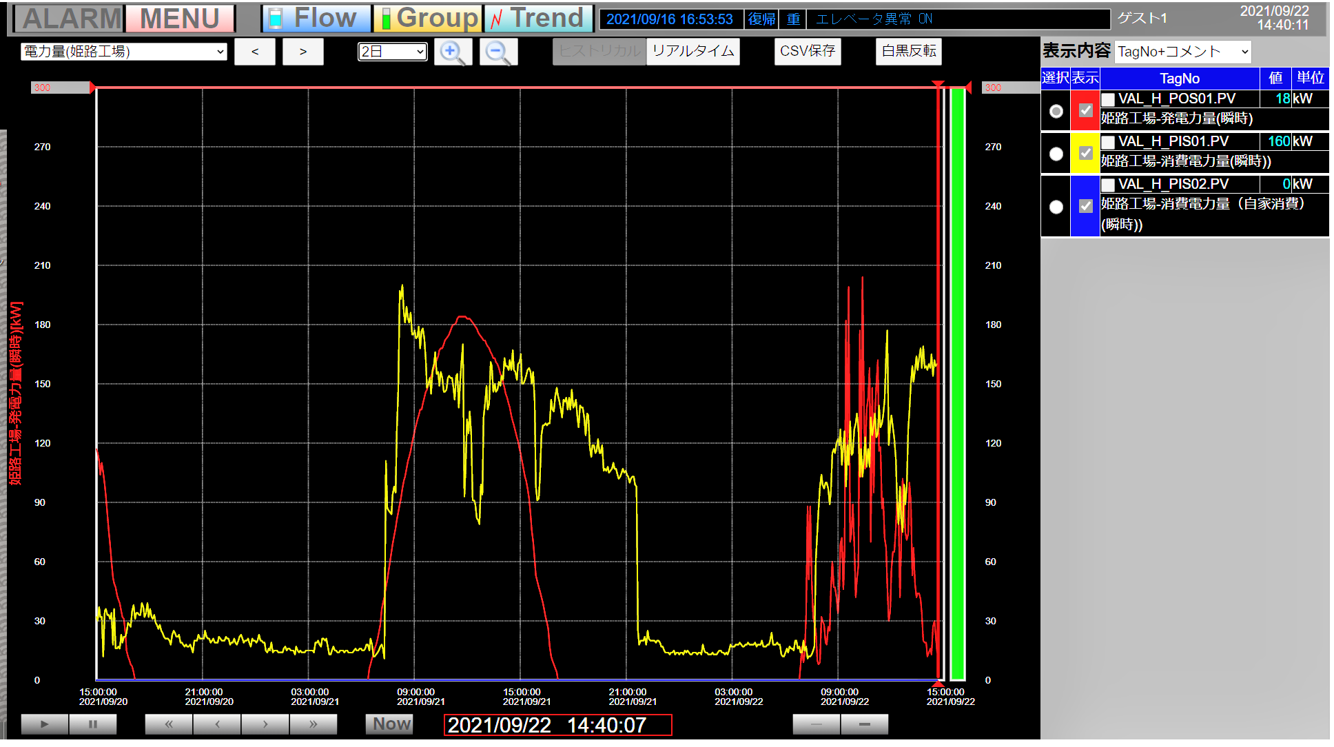
Task: Click the yellow color swatch of VAL_H_PIS01.PV
Action: click(x=1085, y=153)
